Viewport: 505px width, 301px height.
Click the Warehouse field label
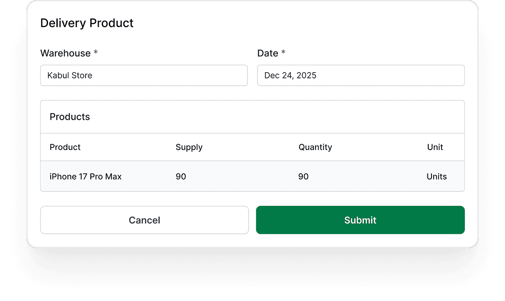[x=65, y=53]
